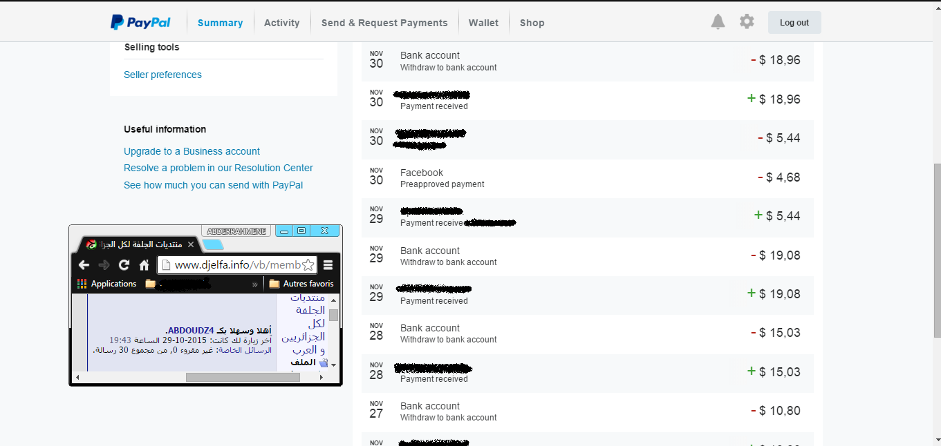941x446 pixels.
Task: Show hidden bookmarks with double chevron
Action: [254, 284]
